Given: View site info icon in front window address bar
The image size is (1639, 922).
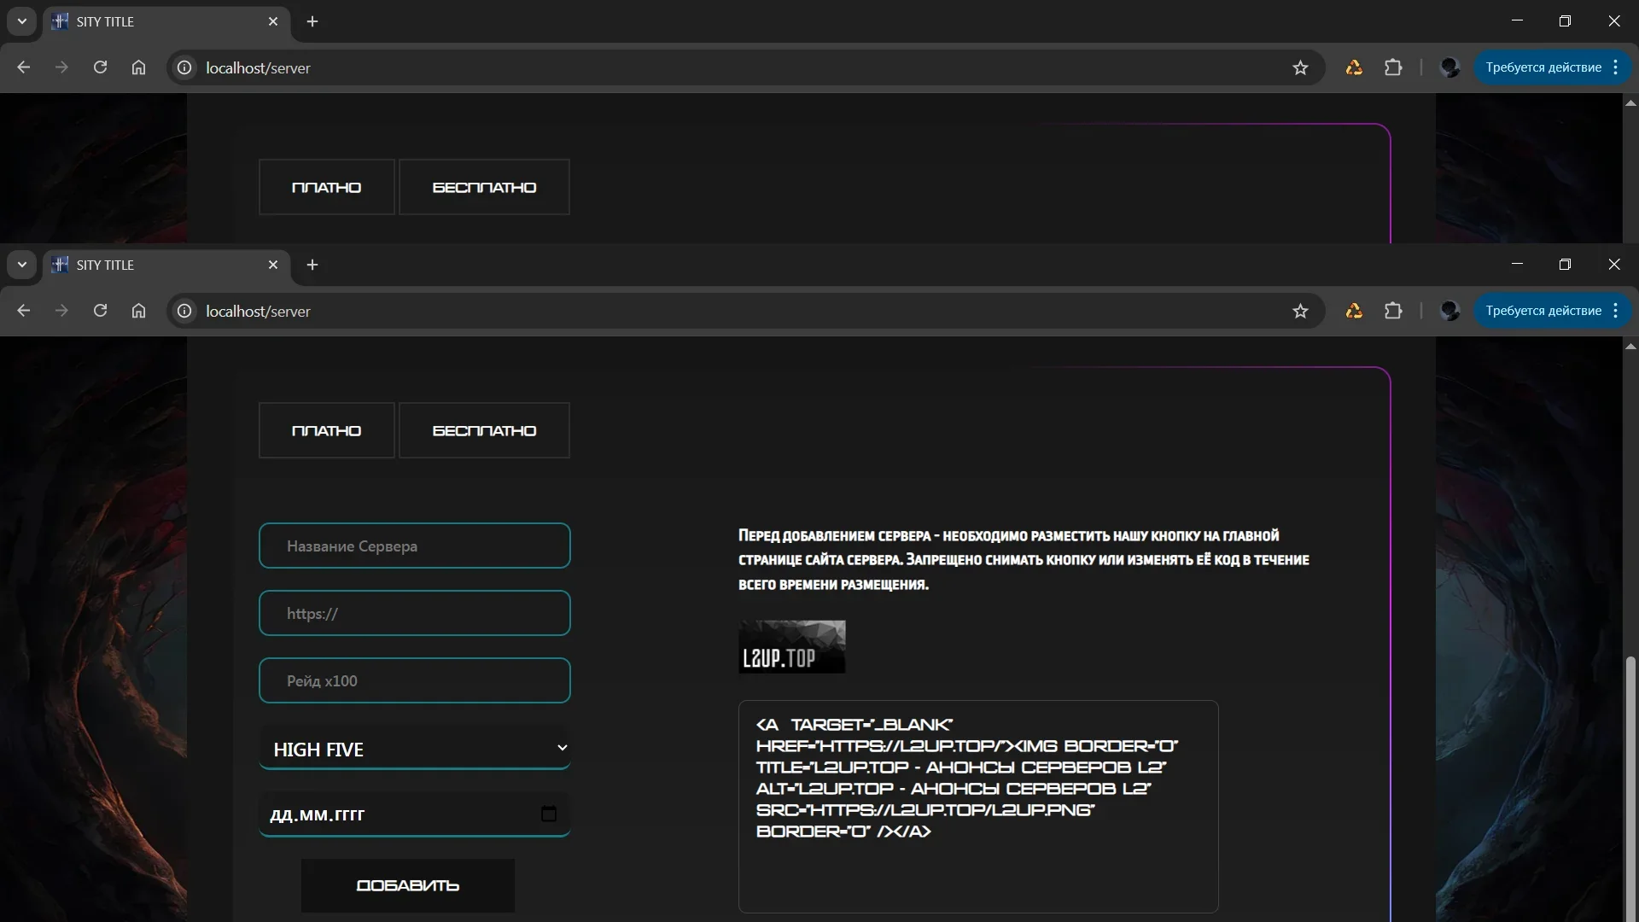Looking at the screenshot, I should point(184,311).
